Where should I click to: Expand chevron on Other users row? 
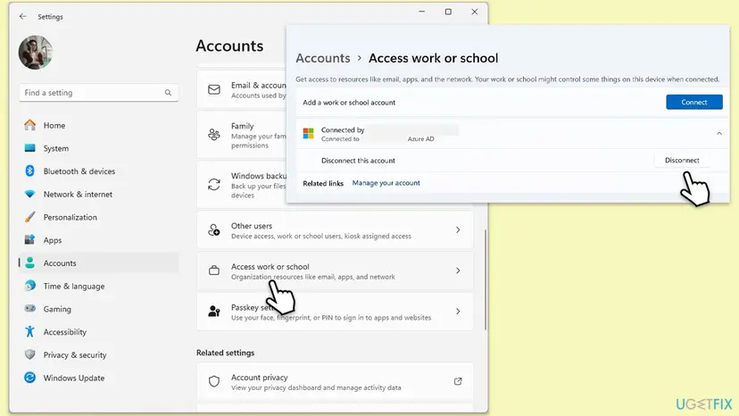[458, 230]
